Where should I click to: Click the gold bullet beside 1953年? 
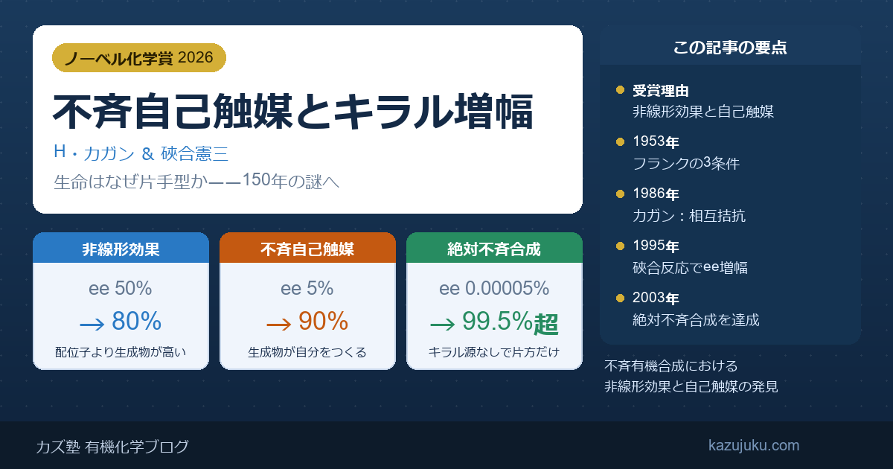point(620,141)
